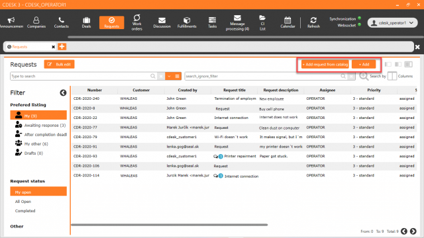Sort by the Assignee column header

pyautogui.click(x=327, y=90)
